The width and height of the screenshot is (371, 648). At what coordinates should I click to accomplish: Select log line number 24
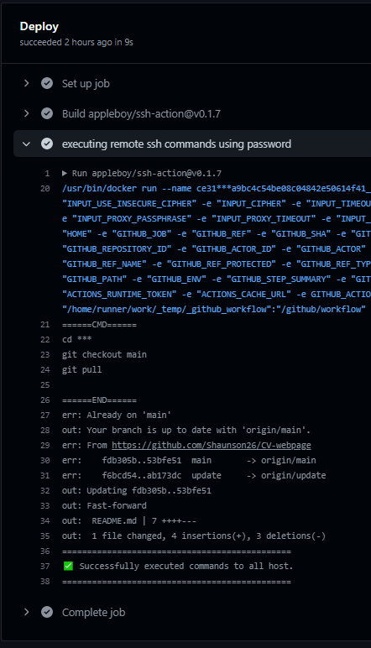point(45,370)
